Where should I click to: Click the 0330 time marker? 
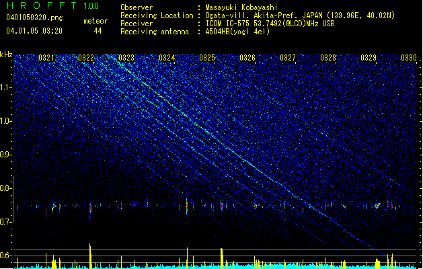click(409, 58)
